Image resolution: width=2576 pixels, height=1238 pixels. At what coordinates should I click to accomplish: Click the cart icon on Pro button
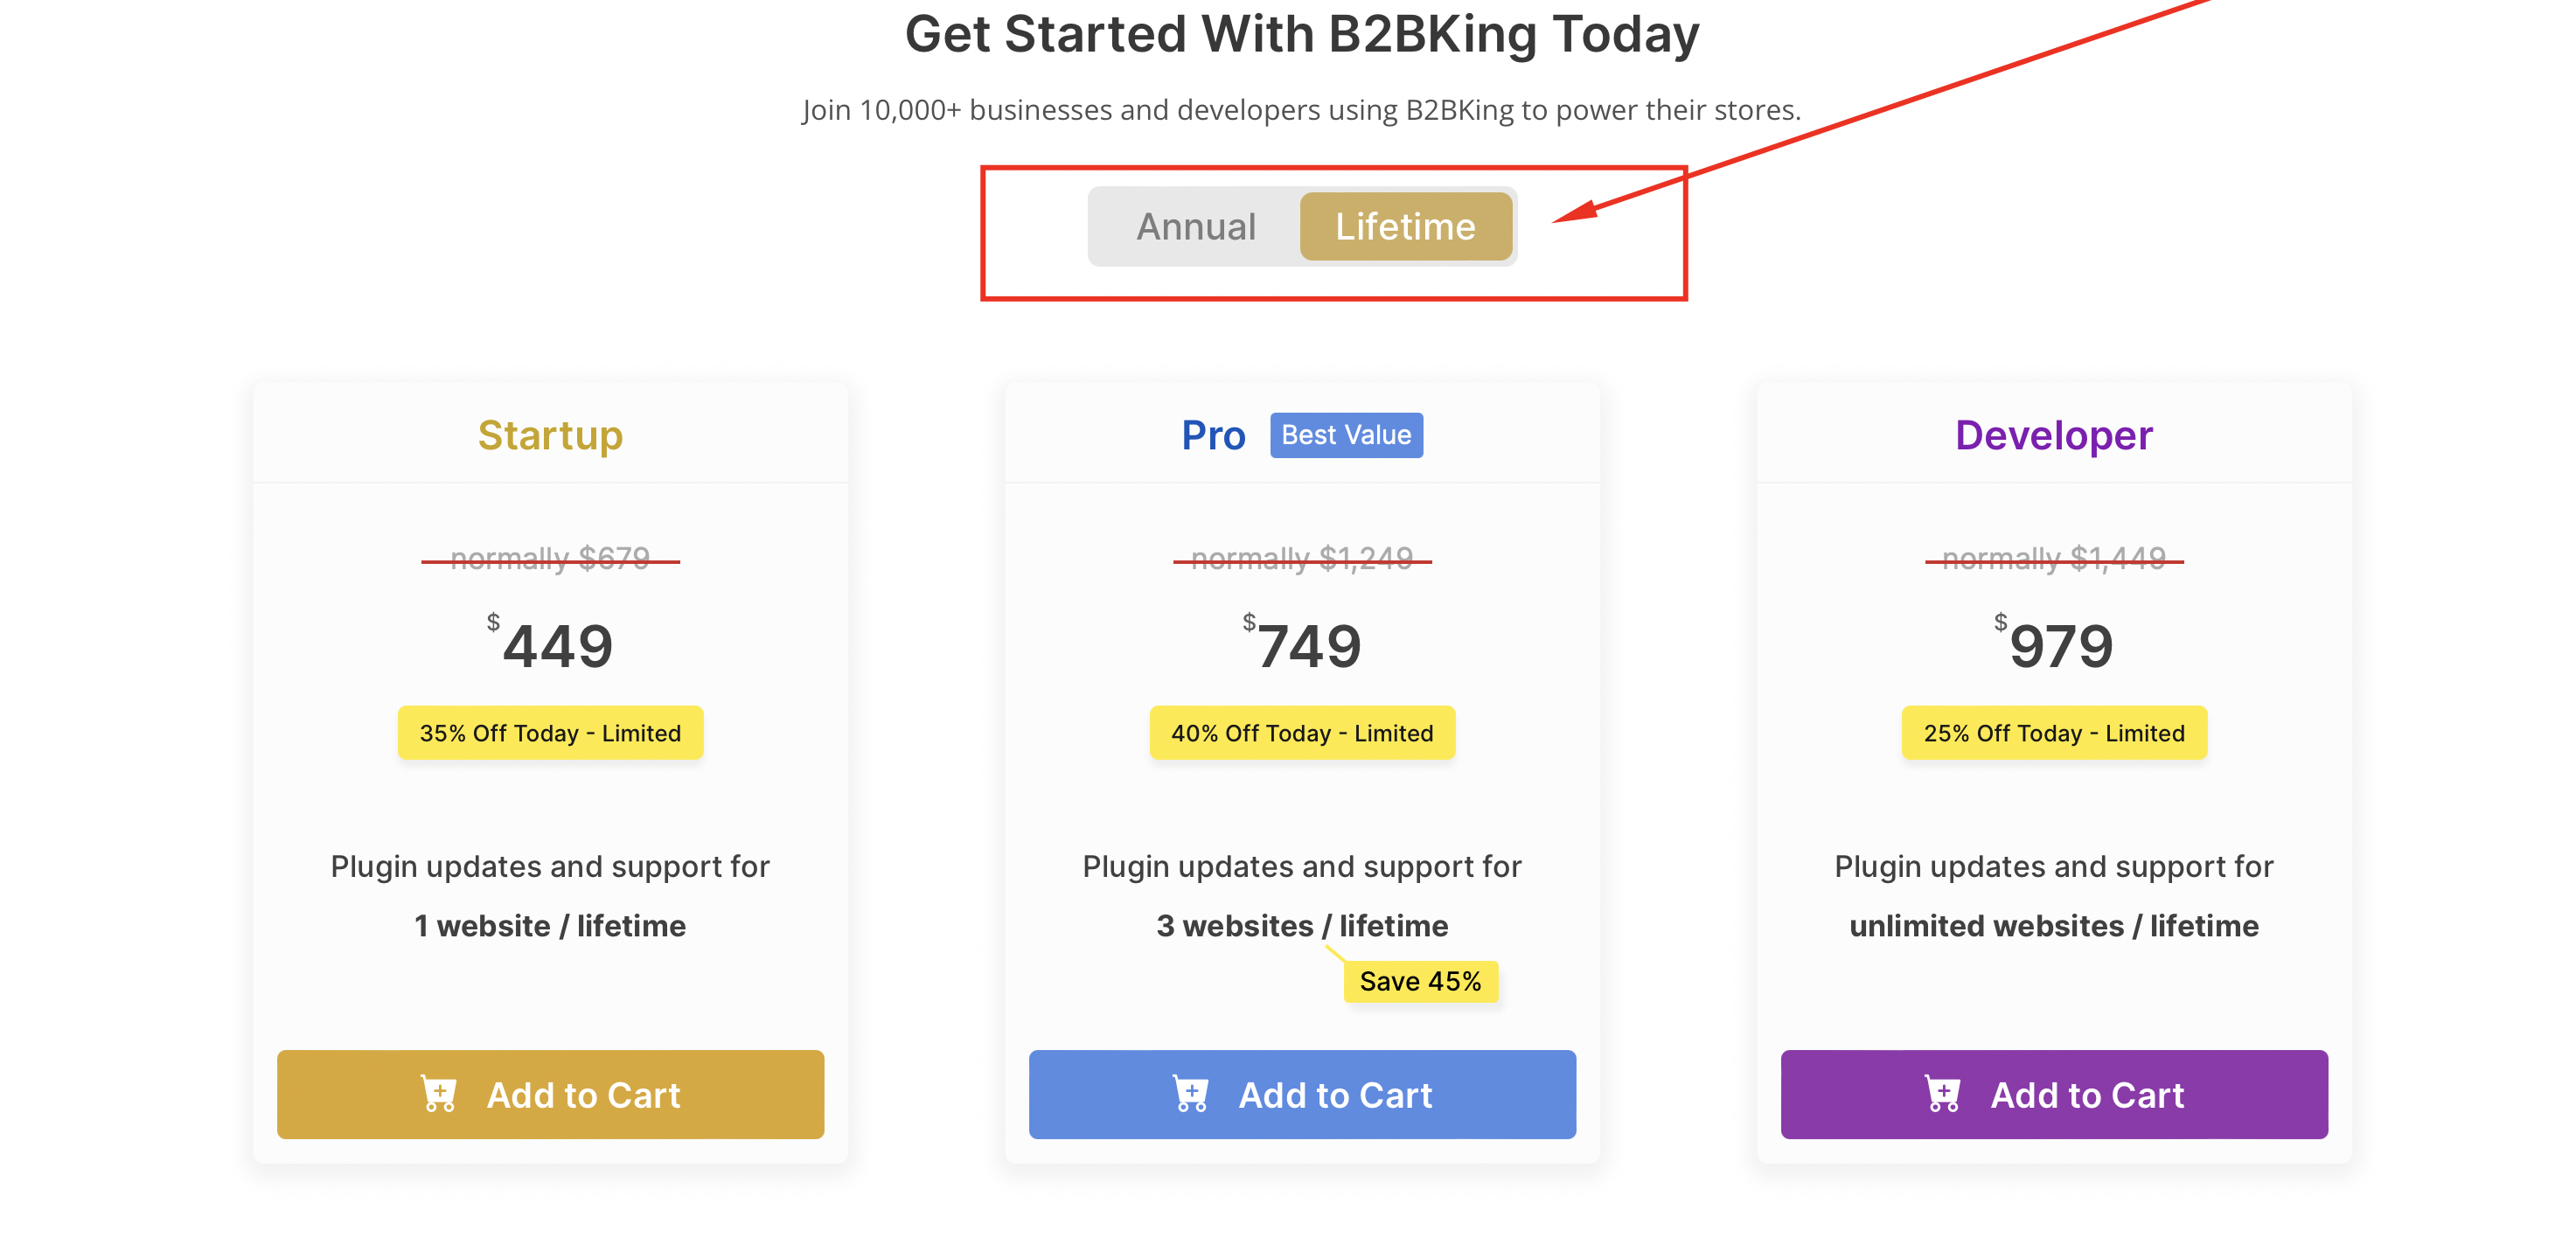coord(1190,1094)
